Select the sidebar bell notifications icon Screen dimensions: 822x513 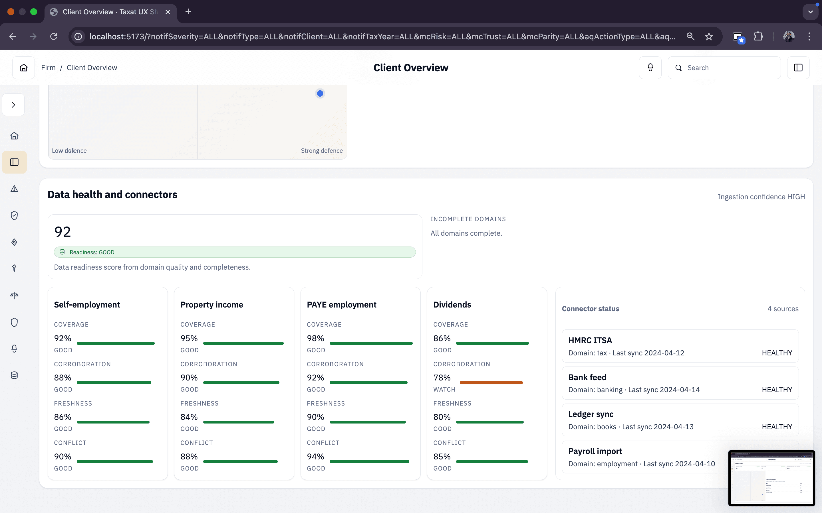(x=14, y=349)
